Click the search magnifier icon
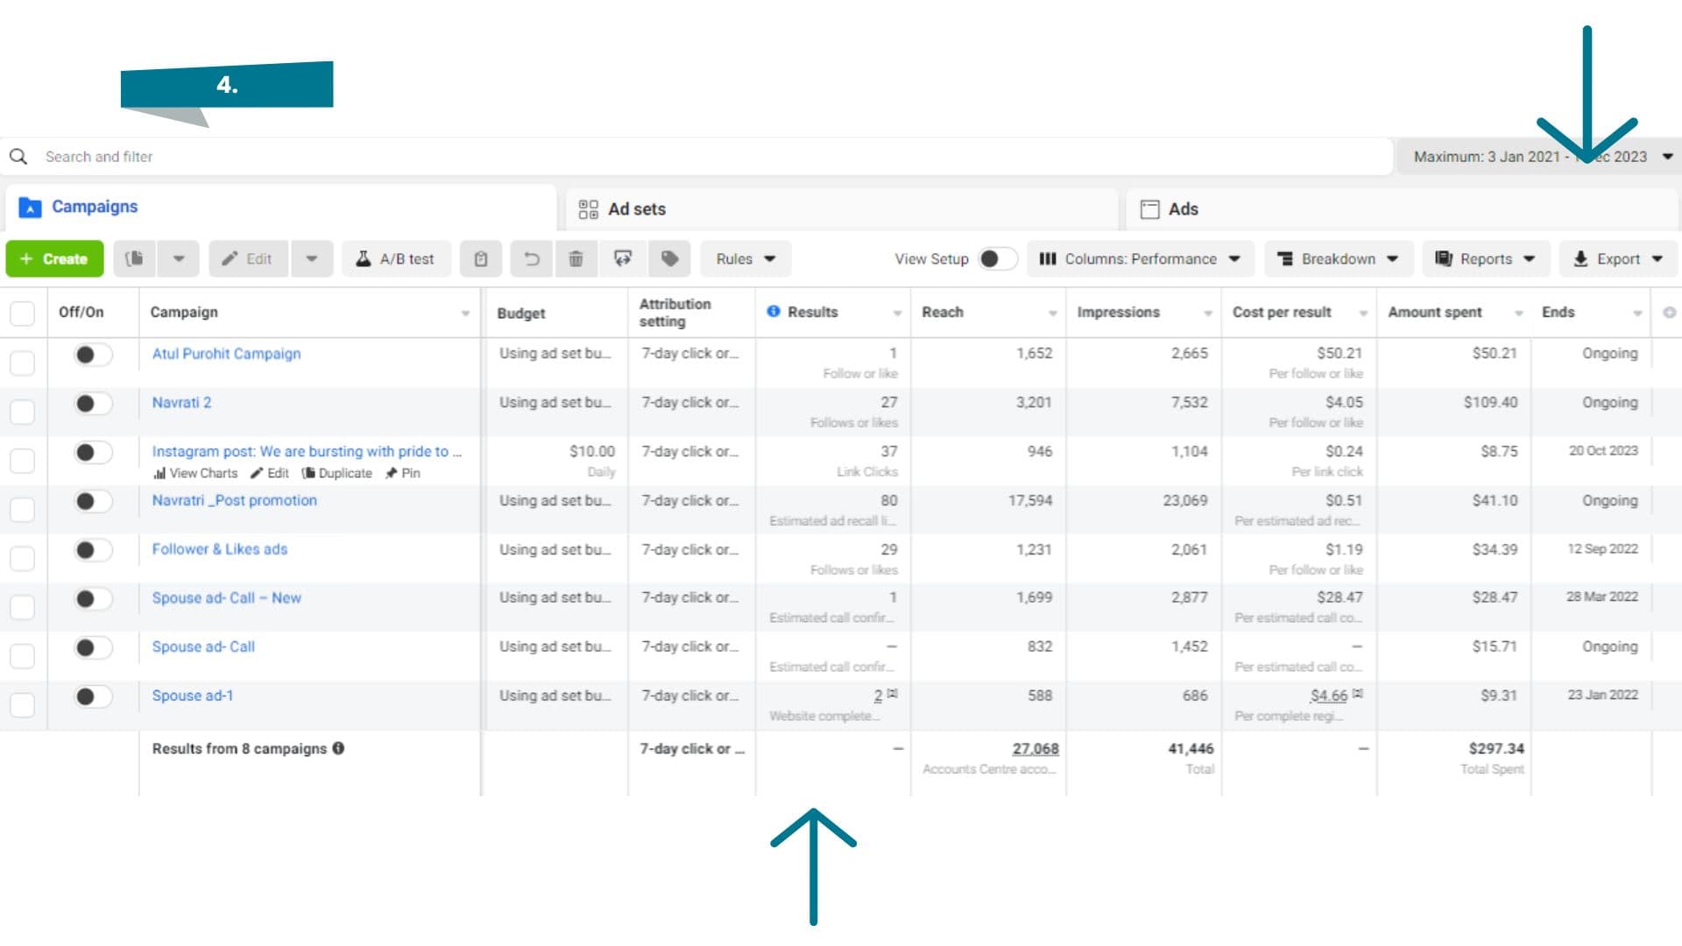This screenshot has width=1682, height=946. pos(18,157)
